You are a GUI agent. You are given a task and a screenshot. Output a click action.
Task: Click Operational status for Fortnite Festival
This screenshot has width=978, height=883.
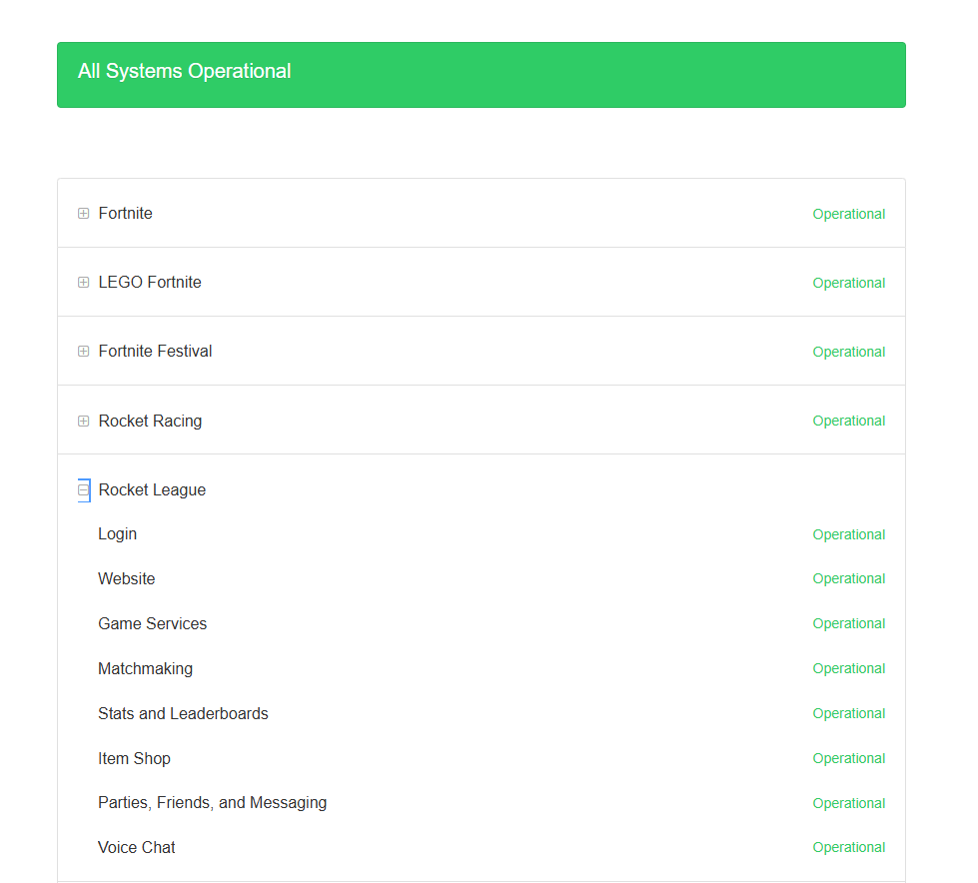coord(849,352)
